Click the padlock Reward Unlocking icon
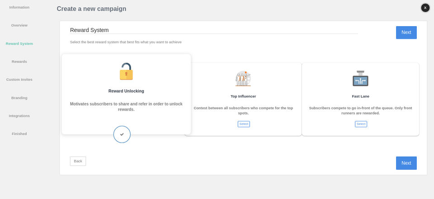Viewport: 434px width, 199px height. pyautogui.click(x=126, y=72)
